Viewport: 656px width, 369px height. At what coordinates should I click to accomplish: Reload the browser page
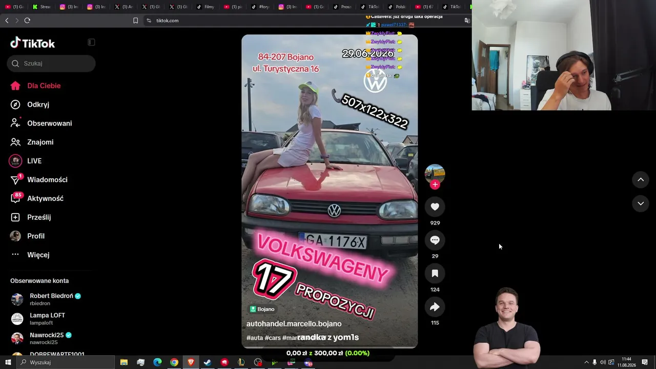(x=27, y=20)
